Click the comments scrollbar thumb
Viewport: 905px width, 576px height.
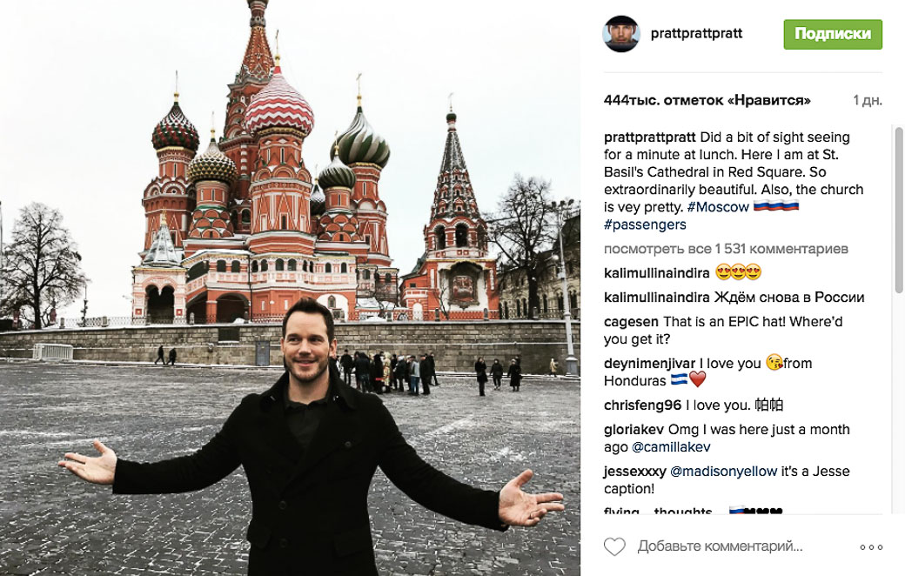tap(899, 209)
